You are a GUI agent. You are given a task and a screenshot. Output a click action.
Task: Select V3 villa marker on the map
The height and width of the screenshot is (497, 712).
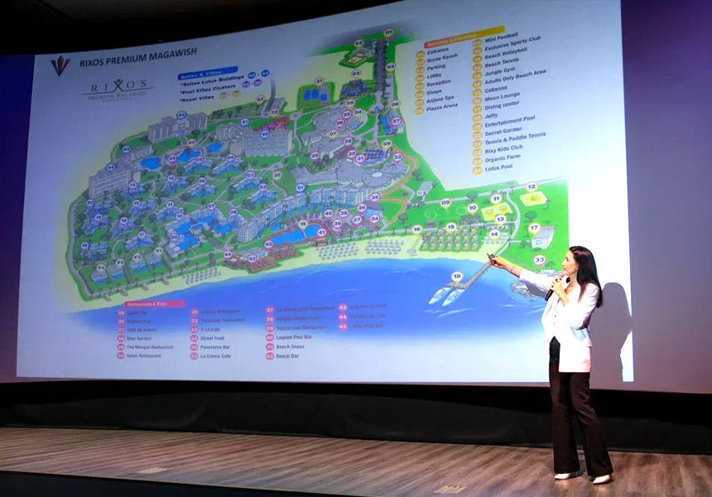point(120,262)
